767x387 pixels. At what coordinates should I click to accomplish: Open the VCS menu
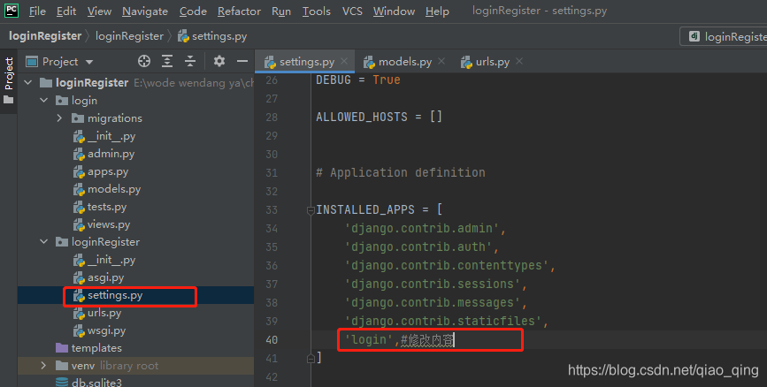352,11
